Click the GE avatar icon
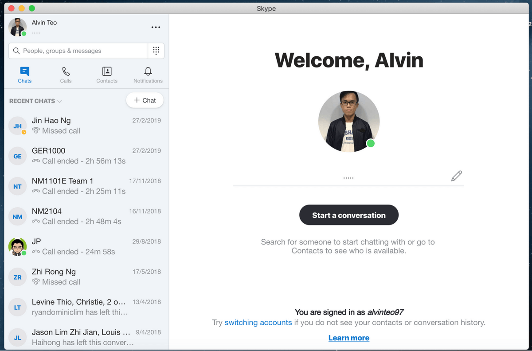Viewport: 532px width, 351px height. (17, 156)
